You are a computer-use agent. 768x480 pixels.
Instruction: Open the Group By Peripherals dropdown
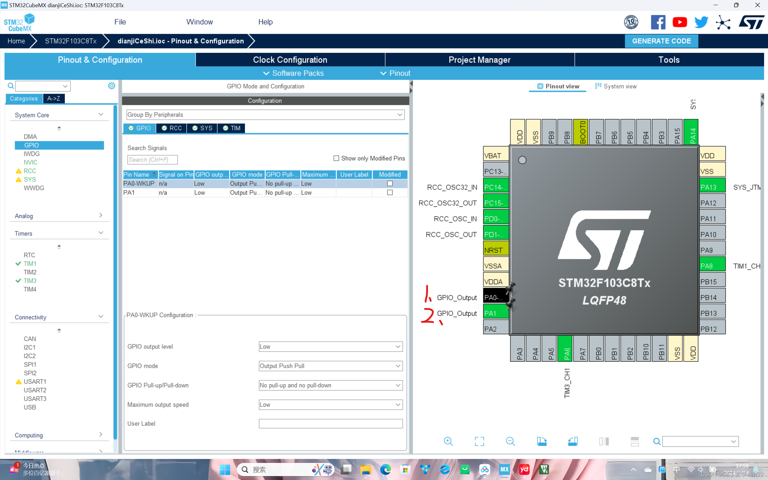tap(399, 115)
